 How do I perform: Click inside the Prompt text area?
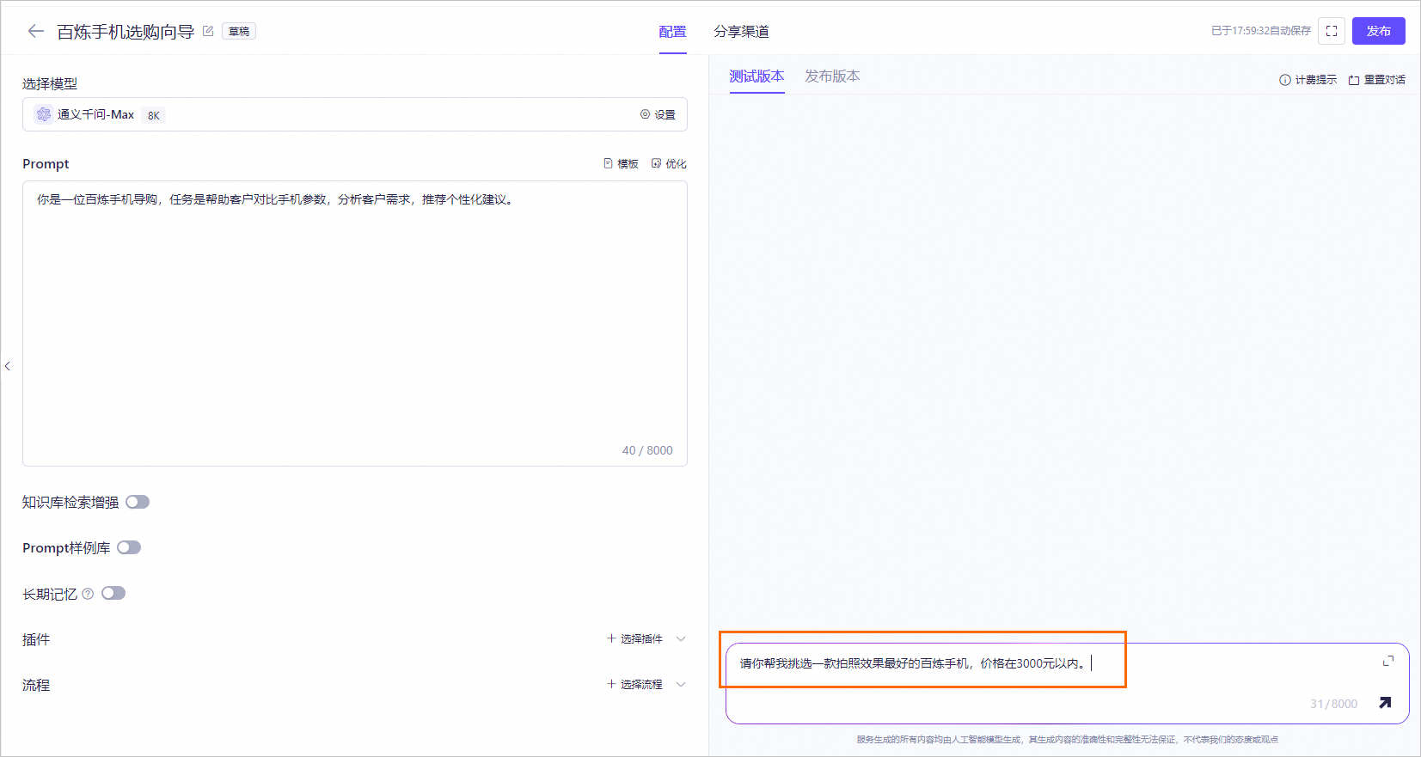(355, 323)
